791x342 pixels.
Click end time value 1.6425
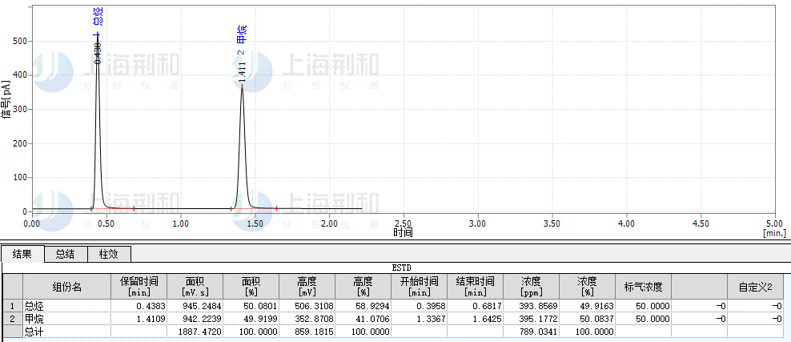click(486, 319)
